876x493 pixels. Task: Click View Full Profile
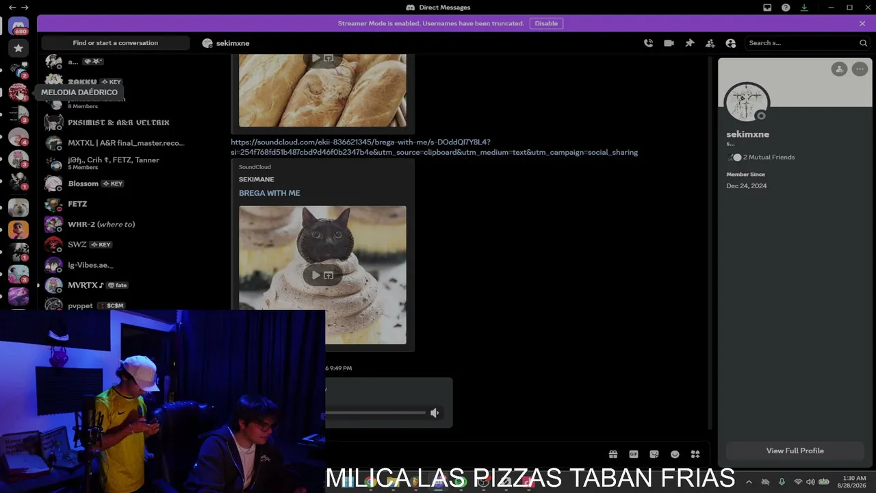click(795, 451)
